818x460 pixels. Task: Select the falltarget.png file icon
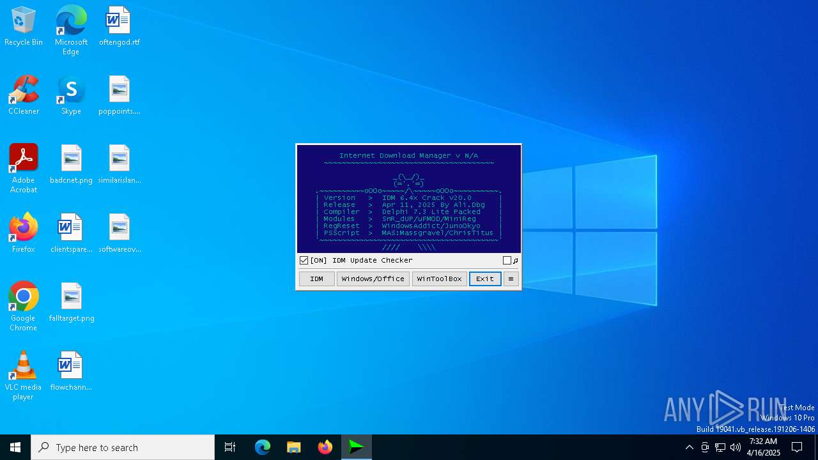(71, 303)
